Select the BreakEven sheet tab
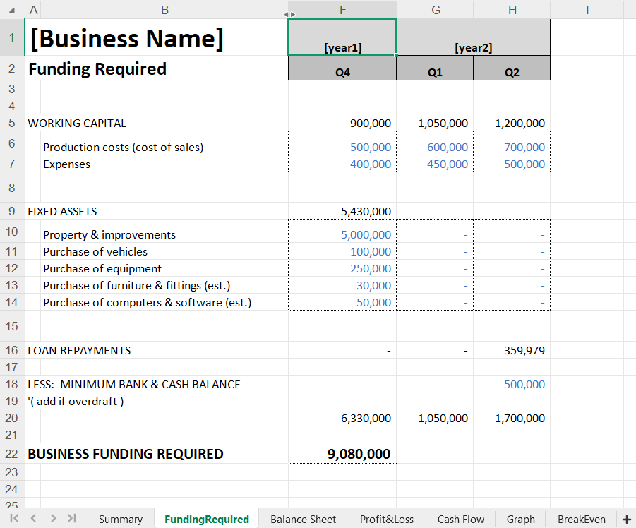Screen dimensions: 636x528 point(581,519)
